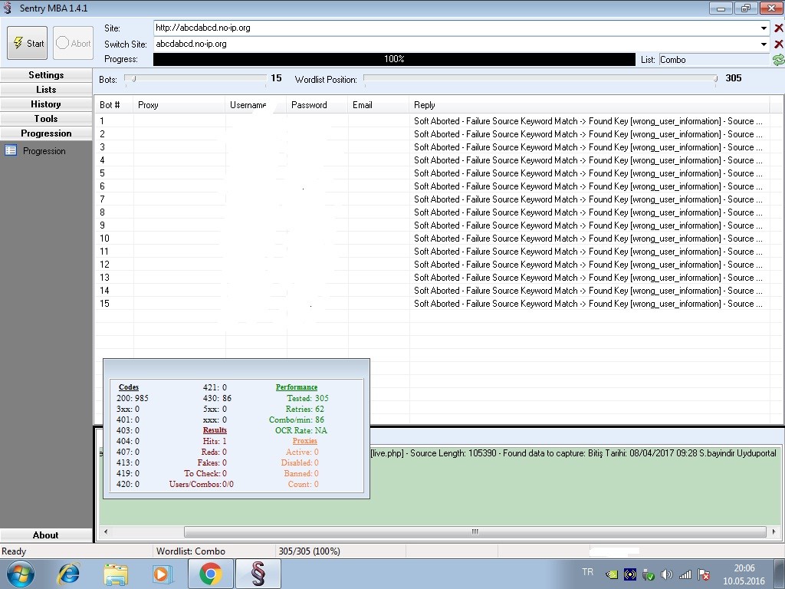This screenshot has width=785, height=589.
Task: Click the green refresh icon next to List
Action: pos(779,60)
